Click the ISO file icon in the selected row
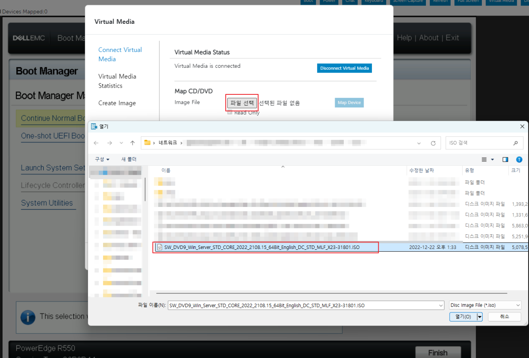The height and width of the screenshot is (358, 529). pyautogui.click(x=160, y=247)
